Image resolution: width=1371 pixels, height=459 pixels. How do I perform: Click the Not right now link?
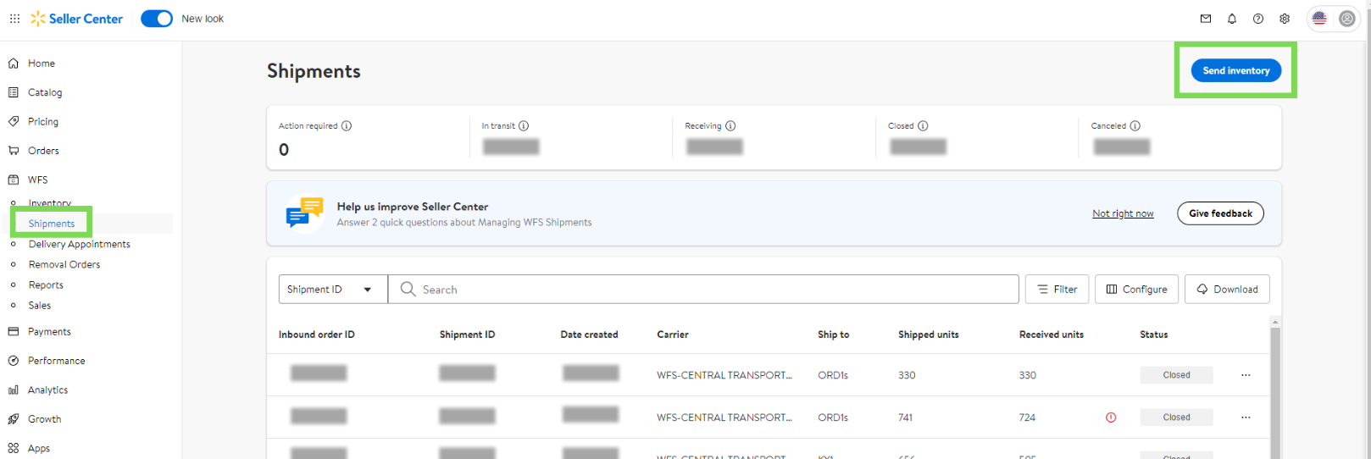[1123, 213]
